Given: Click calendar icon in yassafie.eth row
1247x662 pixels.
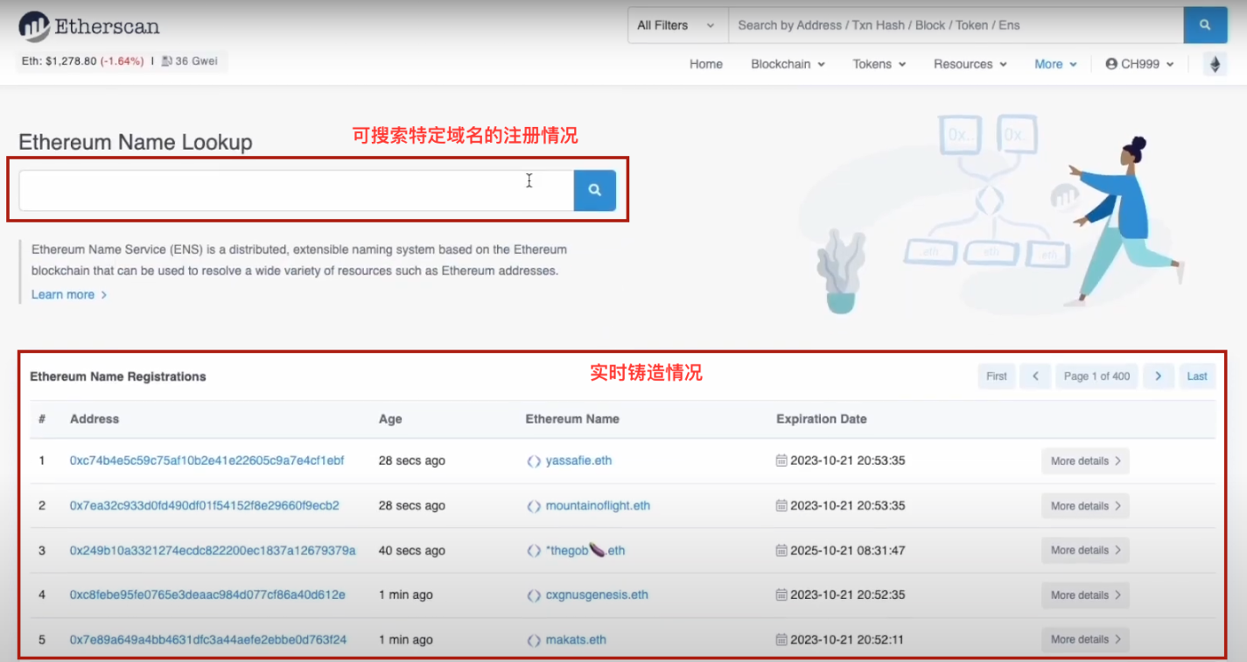Looking at the screenshot, I should 781,461.
